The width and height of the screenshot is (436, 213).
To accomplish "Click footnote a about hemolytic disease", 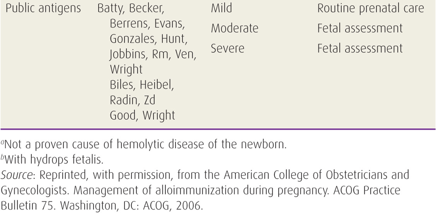I will pos(144,145).
